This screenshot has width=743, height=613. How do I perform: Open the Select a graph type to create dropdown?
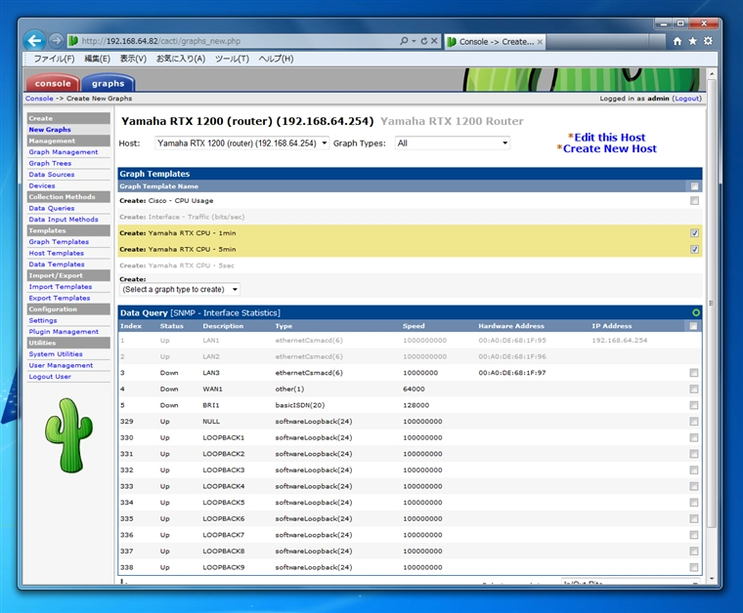(x=180, y=289)
